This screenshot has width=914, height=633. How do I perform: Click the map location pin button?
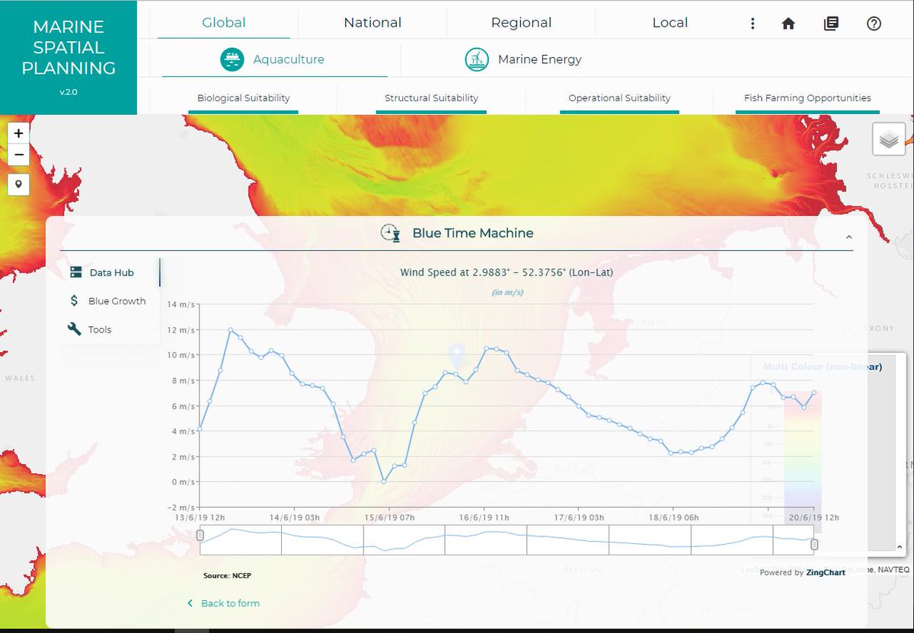click(19, 184)
